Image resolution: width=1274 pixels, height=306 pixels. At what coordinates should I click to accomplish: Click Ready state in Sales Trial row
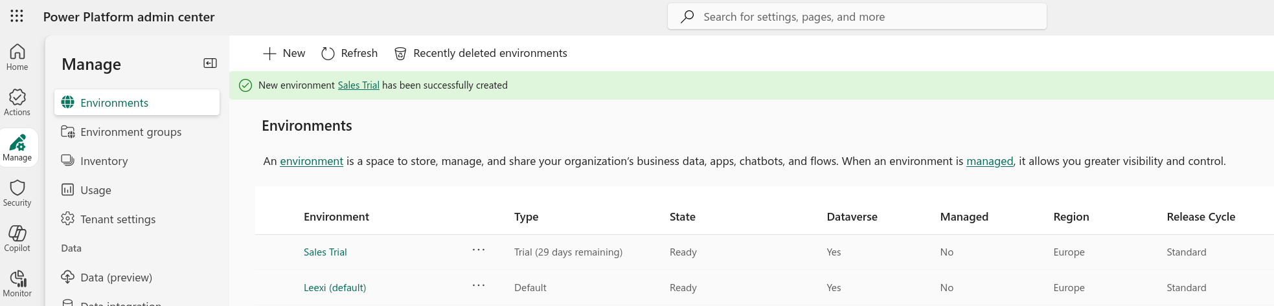[683, 252]
